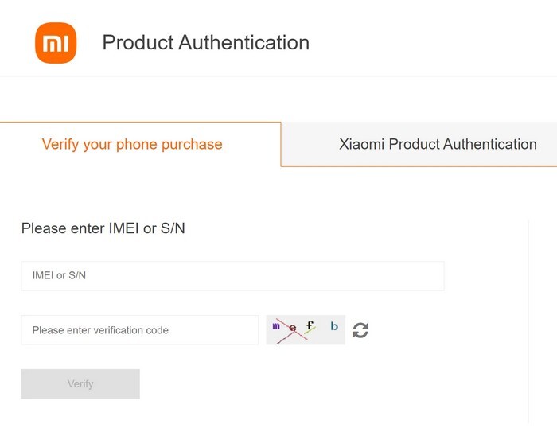557x428 pixels.
Task: Click the "Please enter IMEI or S/N" label
Action: 103,228
